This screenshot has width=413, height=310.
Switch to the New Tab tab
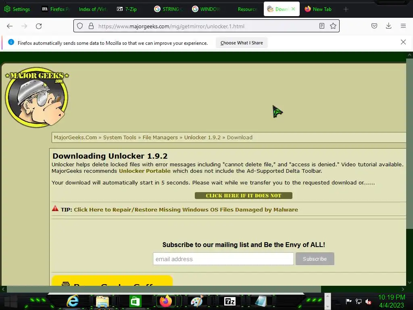pyautogui.click(x=319, y=9)
